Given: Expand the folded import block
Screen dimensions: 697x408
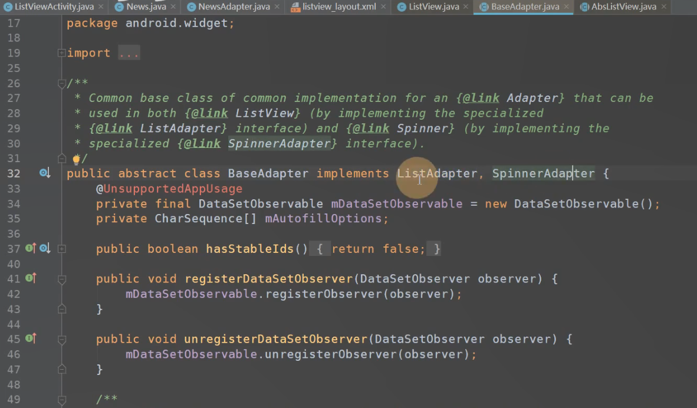Looking at the screenshot, I should click(x=62, y=53).
